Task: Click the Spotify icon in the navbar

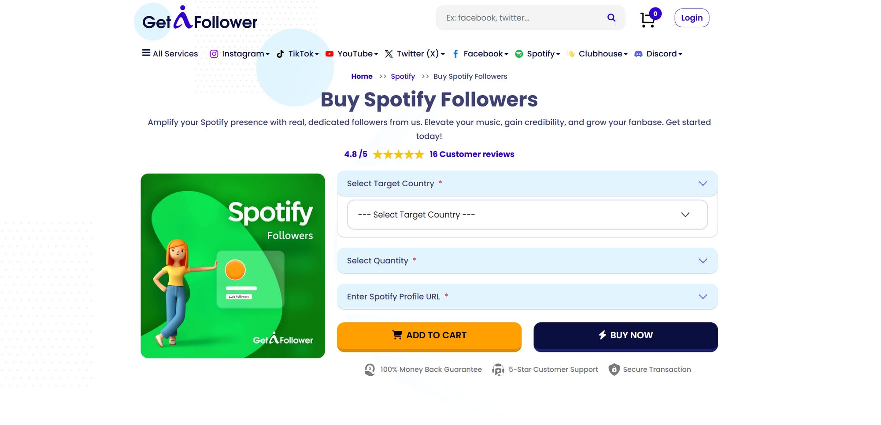Action: coord(520,53)
